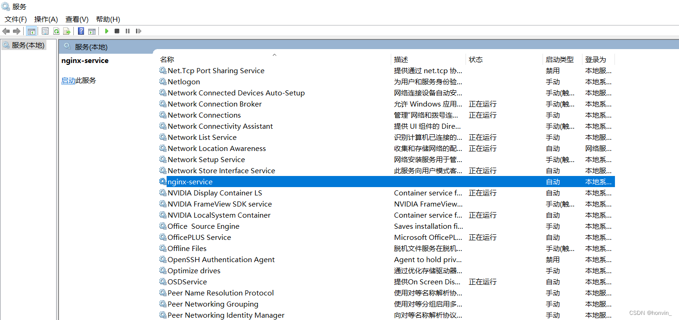This screenshot has height=320, width=679.
Task: Open the 查看(V) menu
Action: coord(77,19)
